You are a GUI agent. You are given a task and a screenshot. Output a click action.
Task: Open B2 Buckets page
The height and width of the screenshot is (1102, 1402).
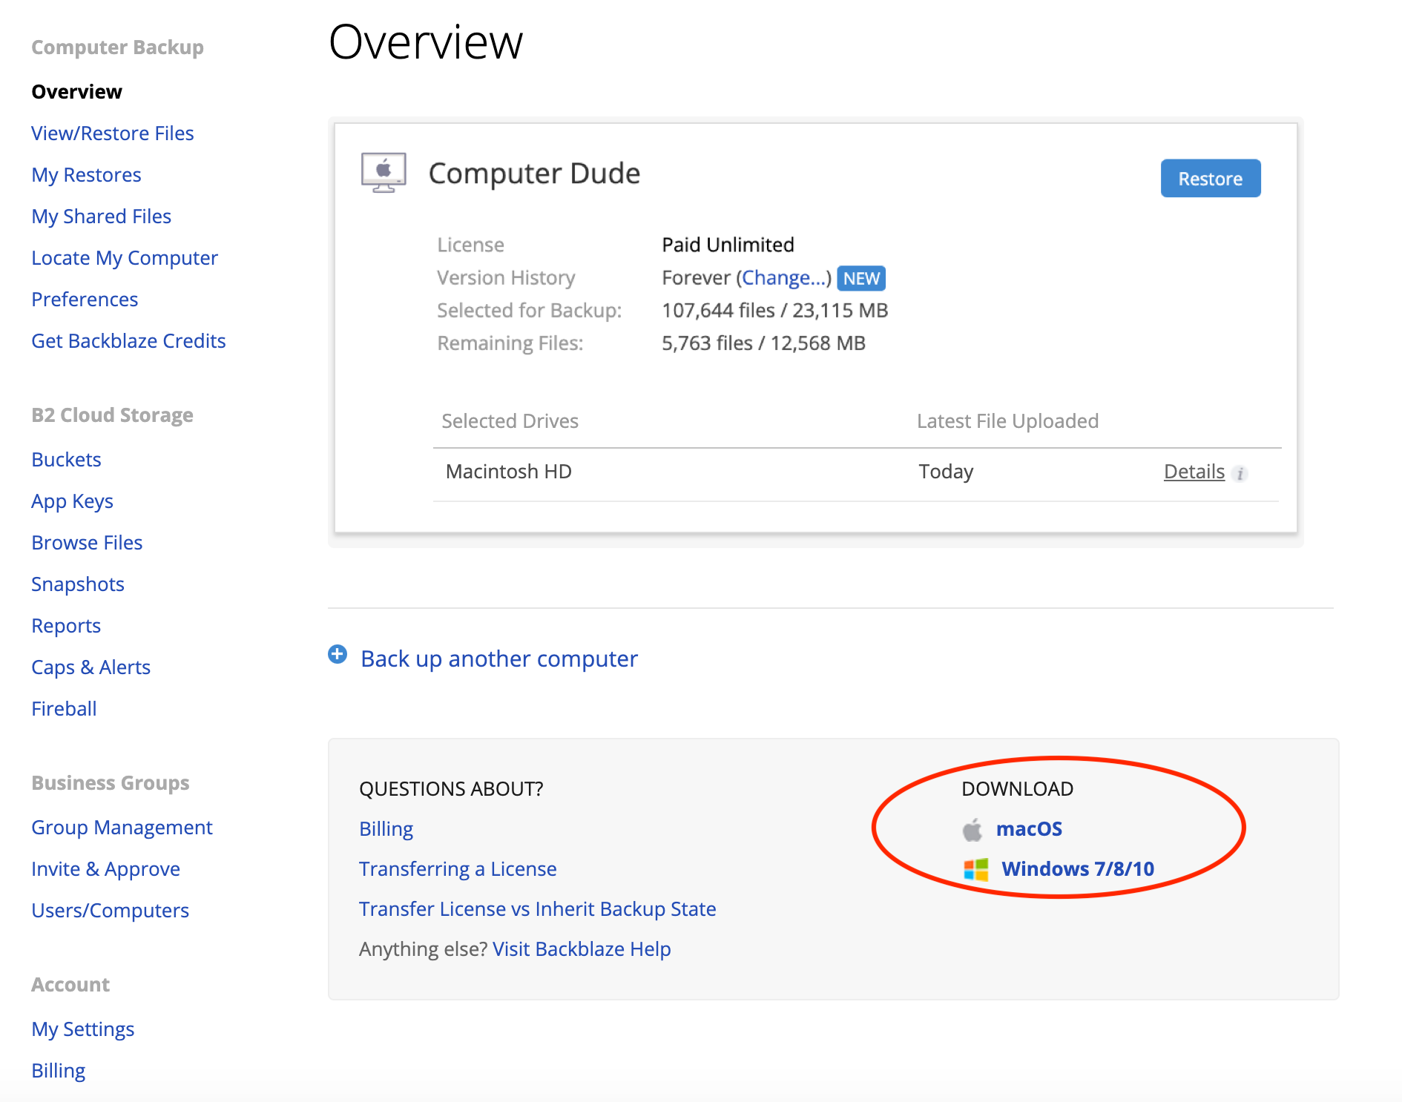66,460
